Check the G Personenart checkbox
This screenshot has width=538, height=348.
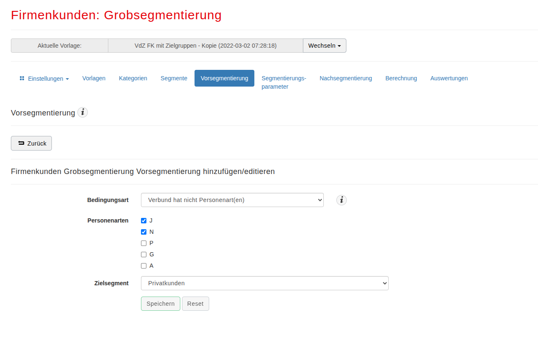[143, 254]
